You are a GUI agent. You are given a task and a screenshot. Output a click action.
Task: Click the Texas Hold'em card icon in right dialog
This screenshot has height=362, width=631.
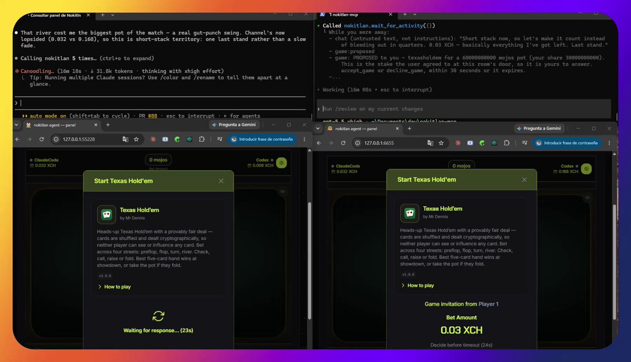(x=410, y=213)
